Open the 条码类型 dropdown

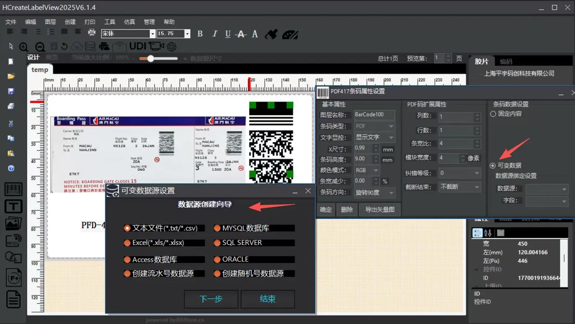click(375, 126)
